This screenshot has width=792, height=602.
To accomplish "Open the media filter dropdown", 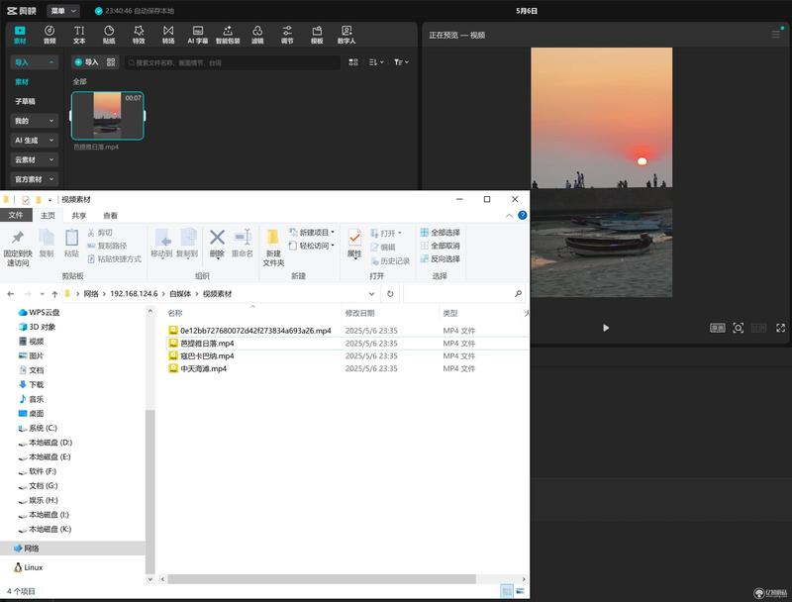I will click(401, 62).
